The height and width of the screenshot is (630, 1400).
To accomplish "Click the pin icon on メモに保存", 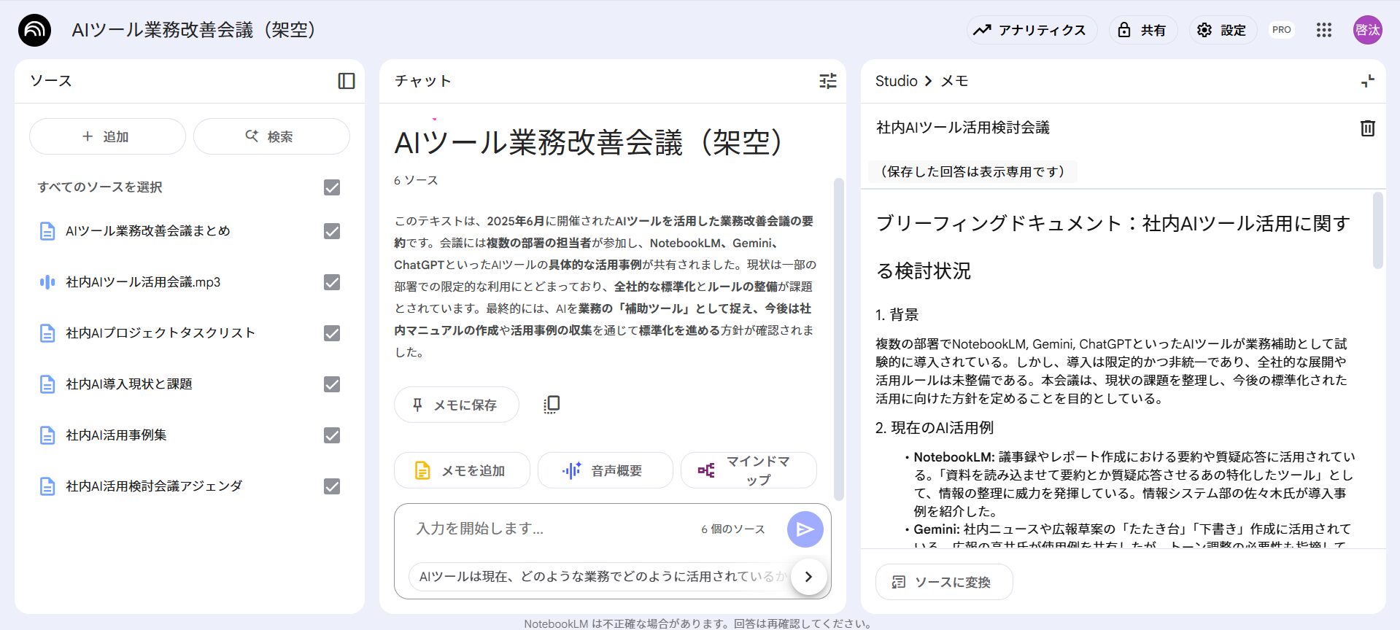I will point(417,405).
